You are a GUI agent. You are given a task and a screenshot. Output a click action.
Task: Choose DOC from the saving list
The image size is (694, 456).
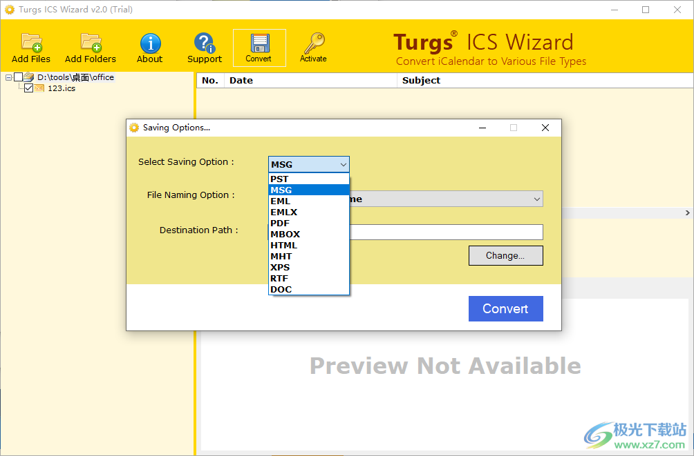point(309,290)
